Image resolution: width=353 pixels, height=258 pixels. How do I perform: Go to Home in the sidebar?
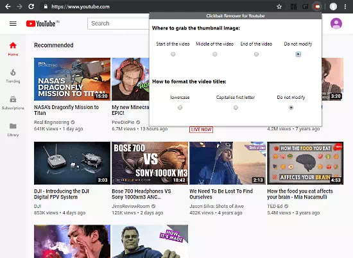[13, 49]
